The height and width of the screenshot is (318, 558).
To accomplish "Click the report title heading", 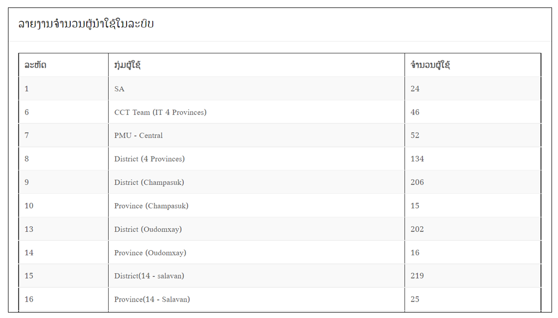I will point(86,24).
